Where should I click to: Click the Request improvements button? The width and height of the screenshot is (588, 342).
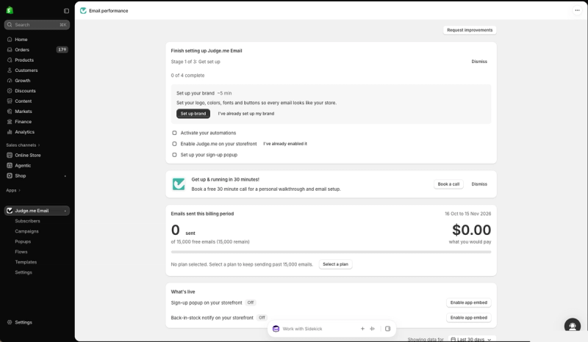tap(470, 30)
